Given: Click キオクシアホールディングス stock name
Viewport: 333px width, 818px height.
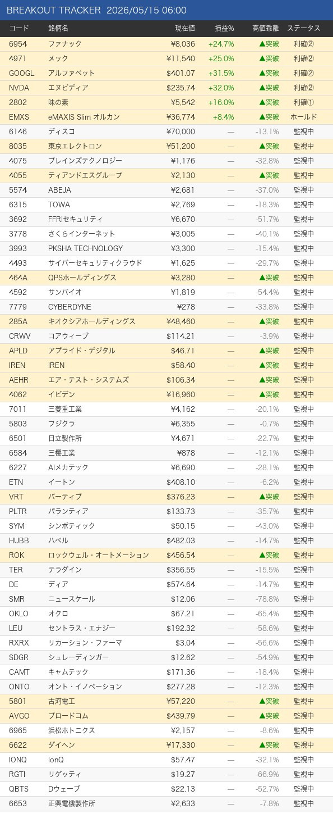Looking at the screenshot, I should click(92, 321).
